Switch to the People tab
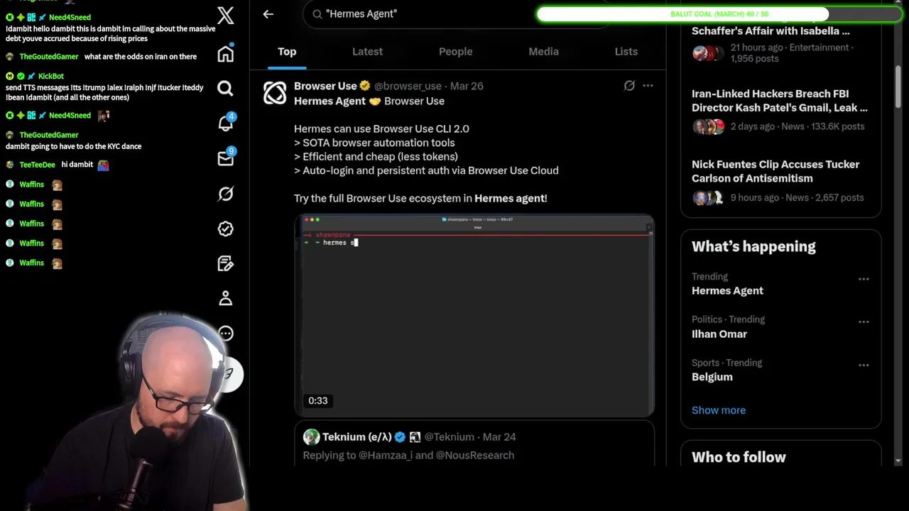The height and width of the screenshot is (511, 909). coord(455,52)
